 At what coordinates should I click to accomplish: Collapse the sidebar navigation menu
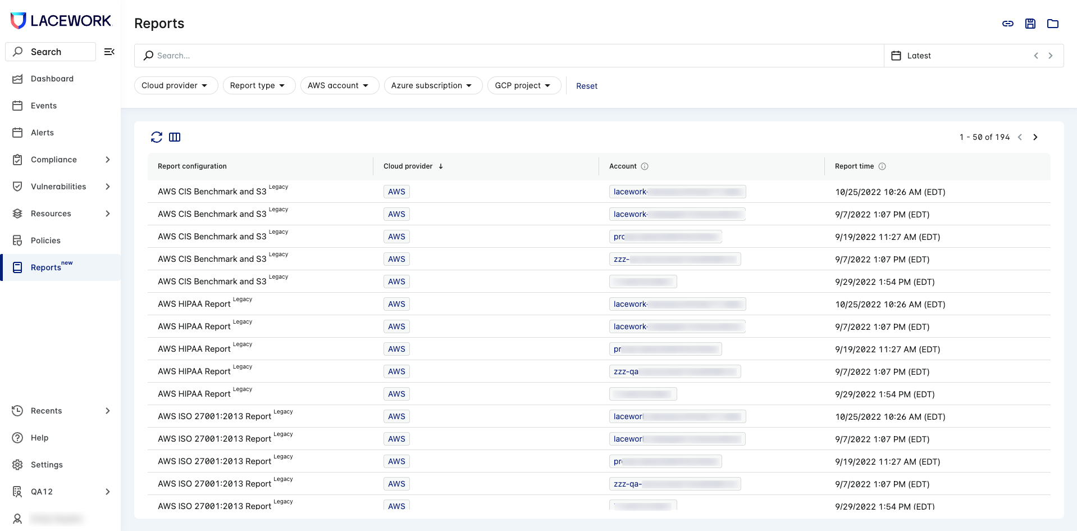pyautogui.click(x=109, y=52)
